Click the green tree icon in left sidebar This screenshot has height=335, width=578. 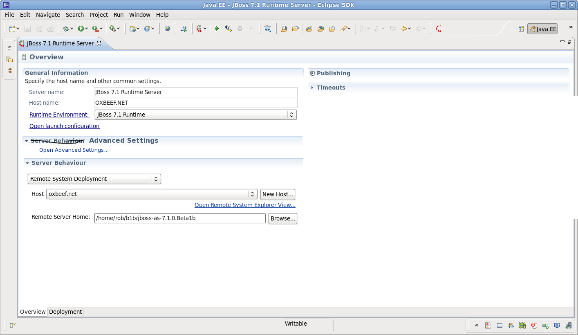(9, 71)
